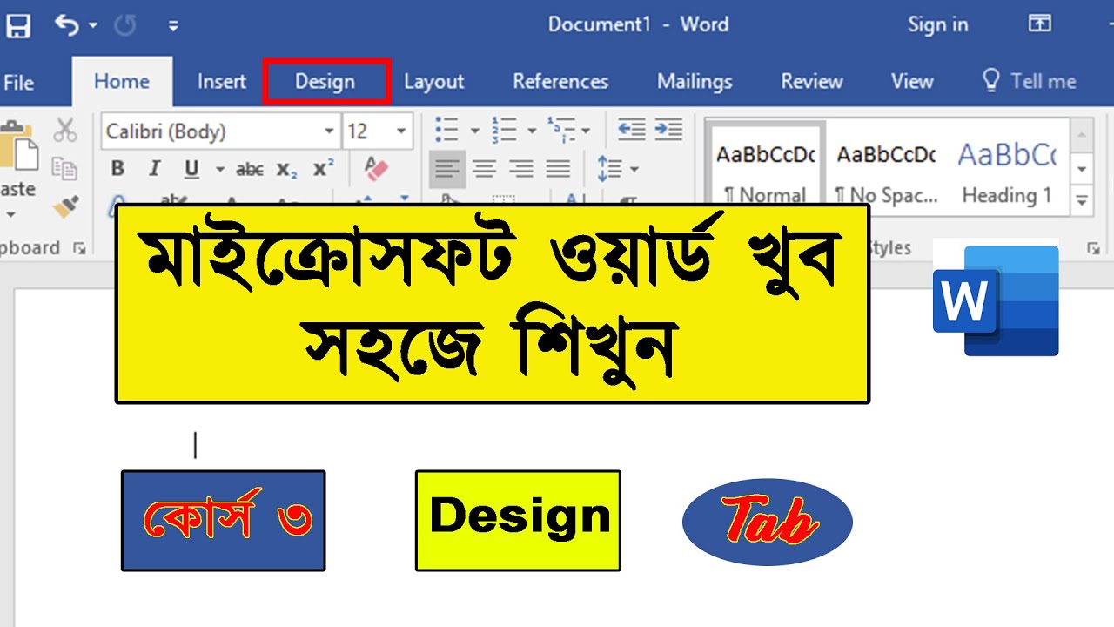Screen dimensions: 1114x627
Task: Toggle Italic formatting
Action: click(x=155, y=169)
